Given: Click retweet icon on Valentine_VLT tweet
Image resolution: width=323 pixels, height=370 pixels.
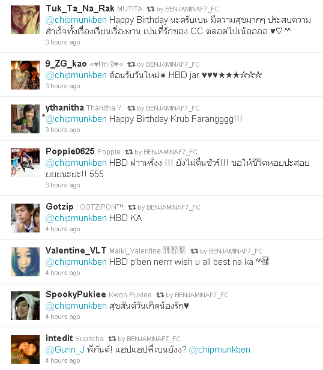Looking at the screenshot, I should (194, 251).
